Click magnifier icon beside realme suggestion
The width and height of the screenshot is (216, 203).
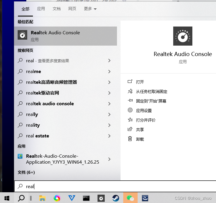[x=20, y=71]
